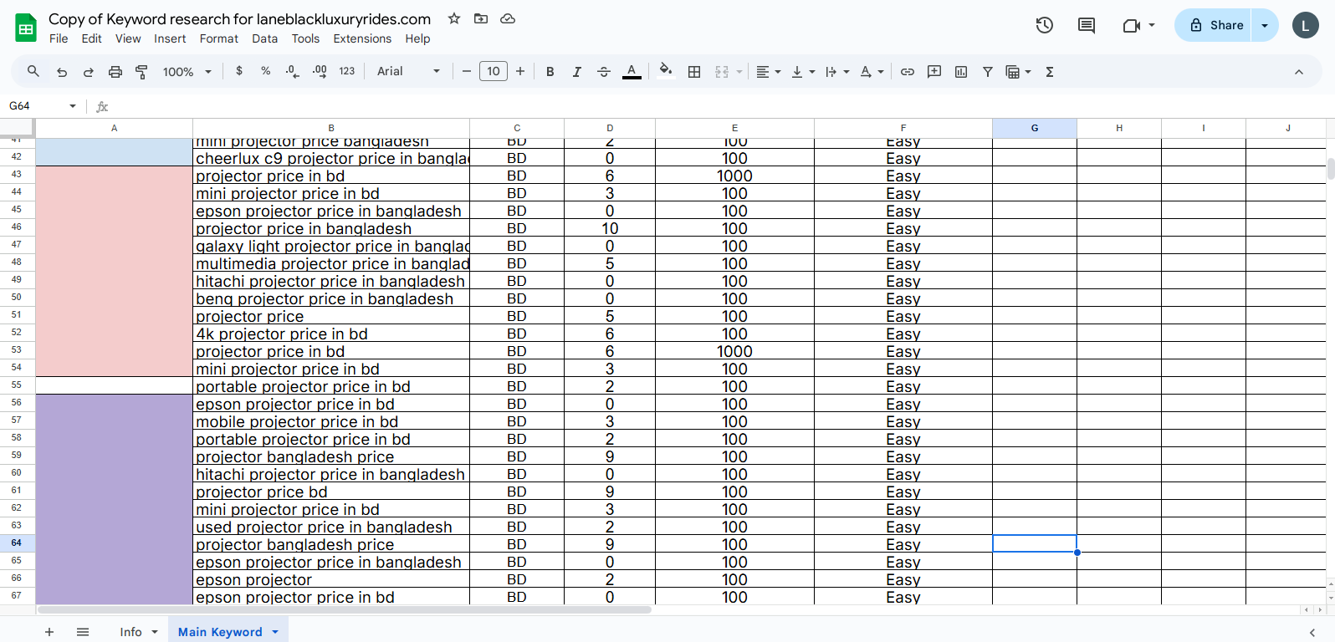Click the paint format icon

(x=141, y=72)
